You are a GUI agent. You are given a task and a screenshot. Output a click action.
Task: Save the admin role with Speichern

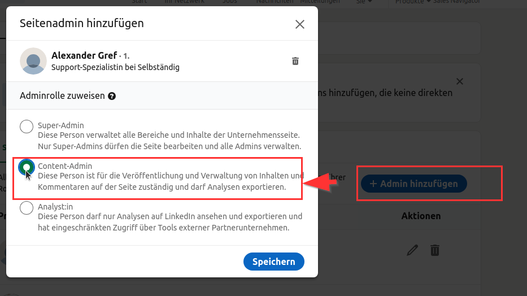tap(274, 262)
